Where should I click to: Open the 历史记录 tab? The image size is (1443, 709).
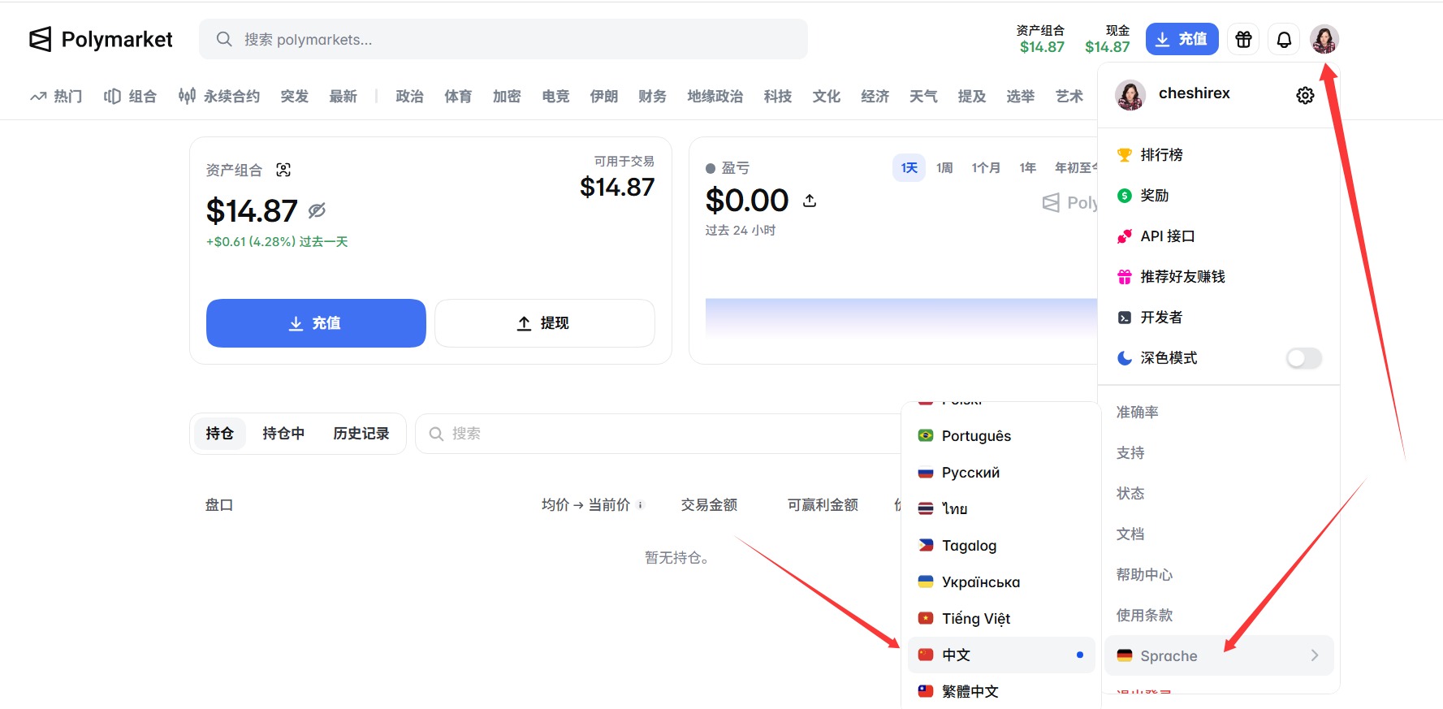(x=361, y=434)
